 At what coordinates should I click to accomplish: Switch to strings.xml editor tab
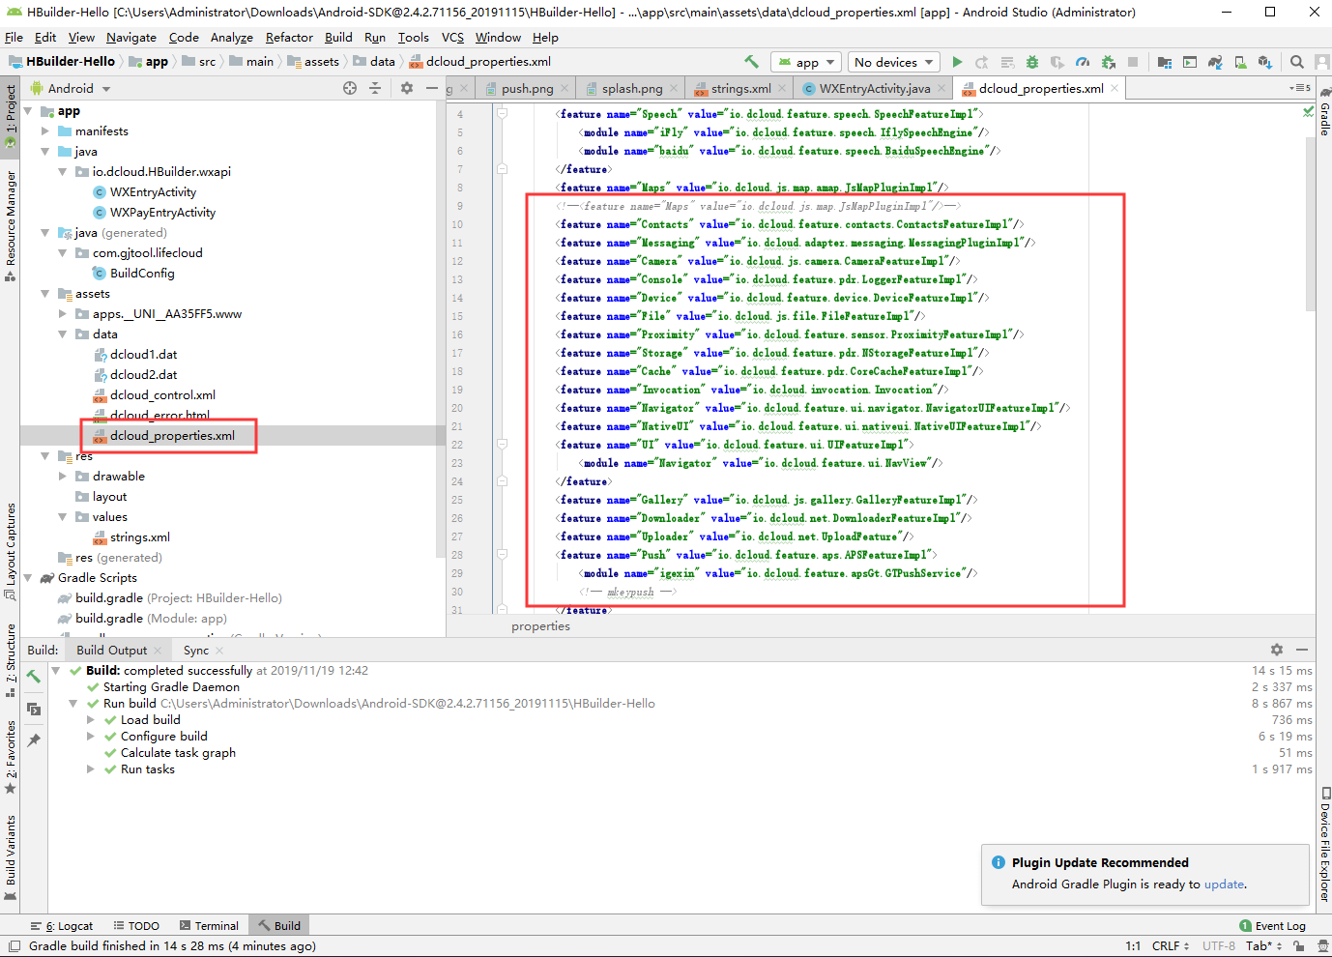740,88
